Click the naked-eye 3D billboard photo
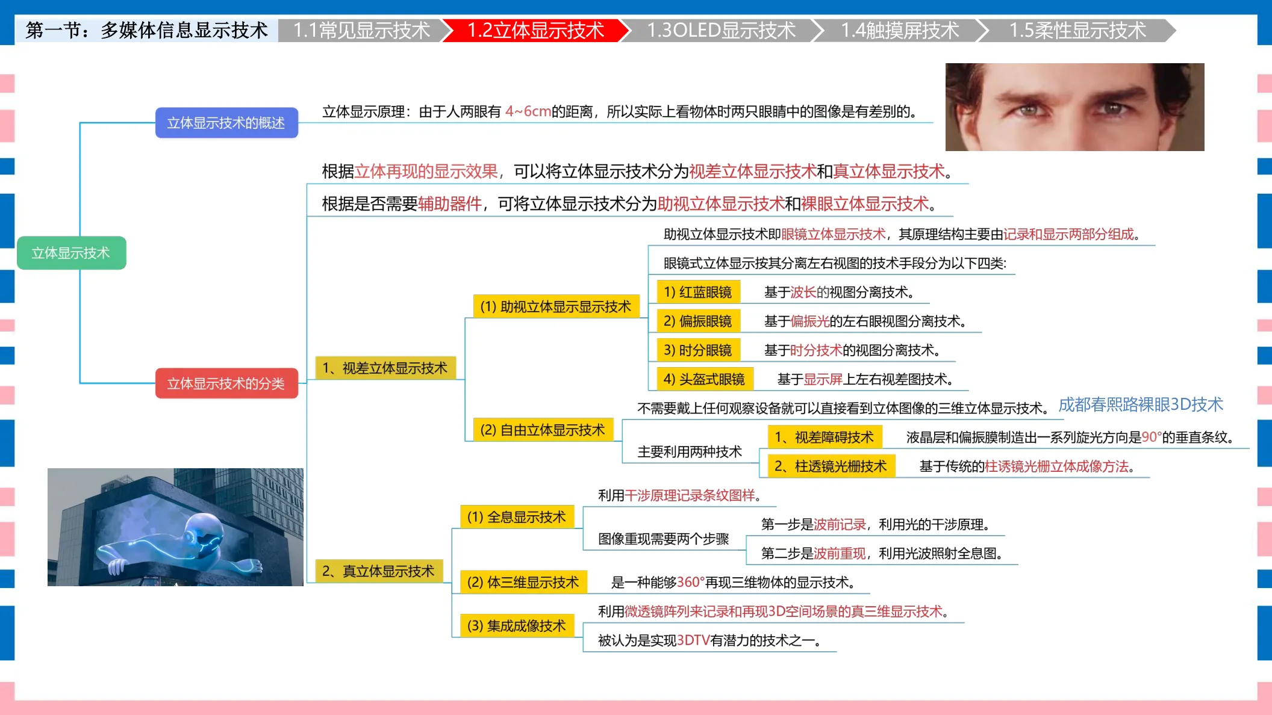Screen dimensions: 1272x715 tap(175, 527)
